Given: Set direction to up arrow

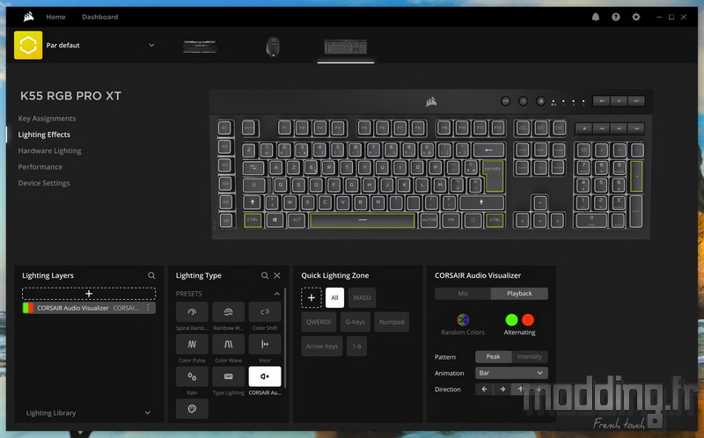Looking at the screenshot, I should (x=520, y=389).
